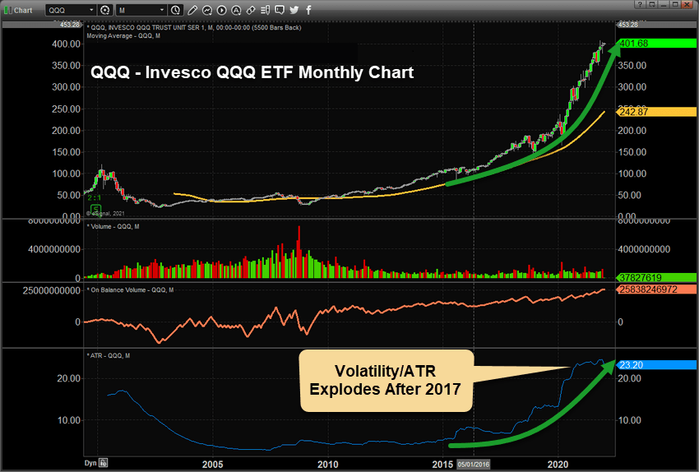Click the yellow 242.87 moving average label
This screenshot has height=472, width=699.
[x=655, y=112]
